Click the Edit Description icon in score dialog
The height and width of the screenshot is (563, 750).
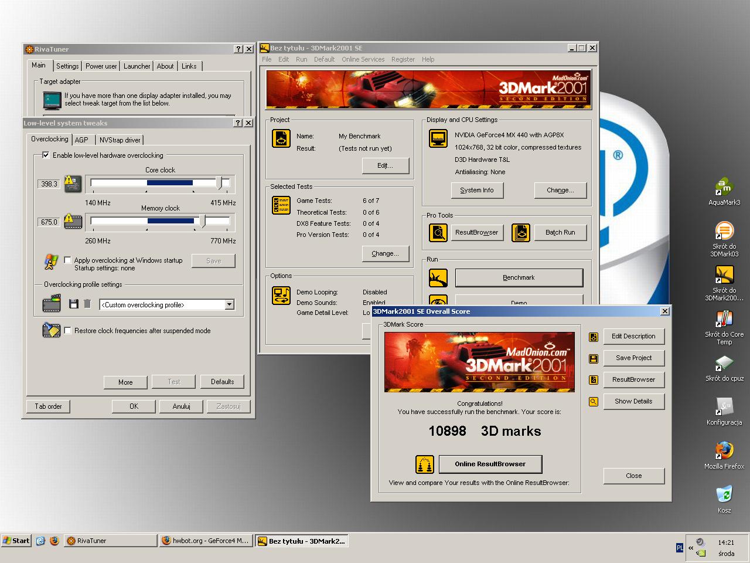pos(594,337)
